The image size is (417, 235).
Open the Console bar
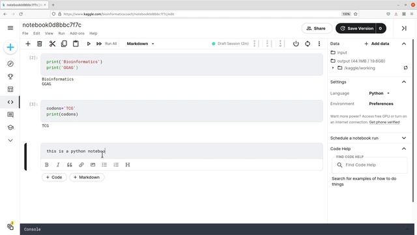(217, 229)
